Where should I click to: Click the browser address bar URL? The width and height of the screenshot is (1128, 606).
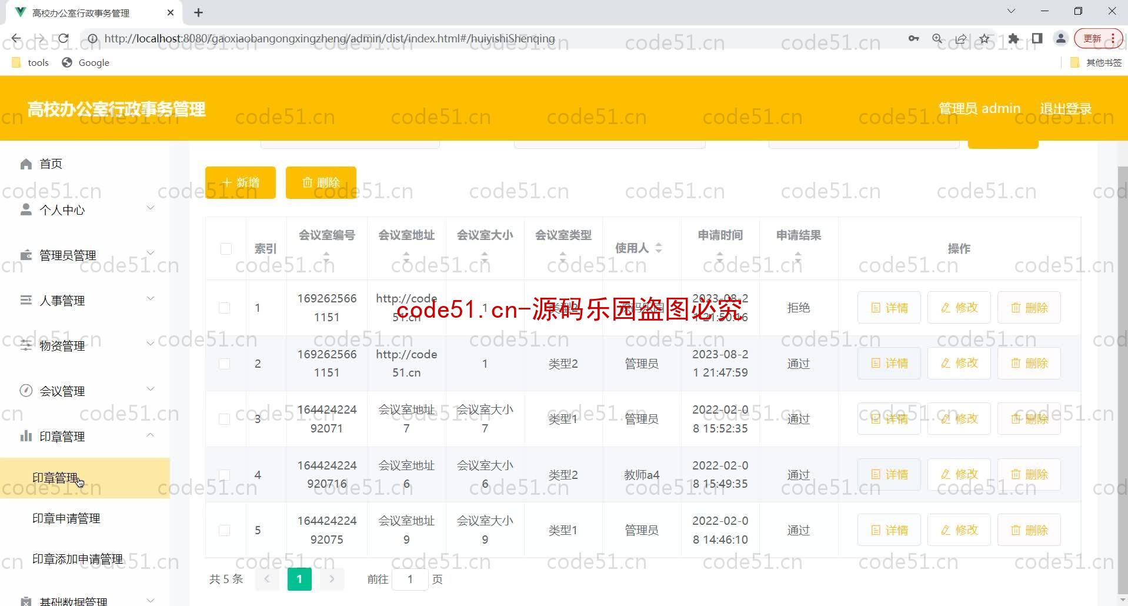pyautogui.click(x=329, y=39)
